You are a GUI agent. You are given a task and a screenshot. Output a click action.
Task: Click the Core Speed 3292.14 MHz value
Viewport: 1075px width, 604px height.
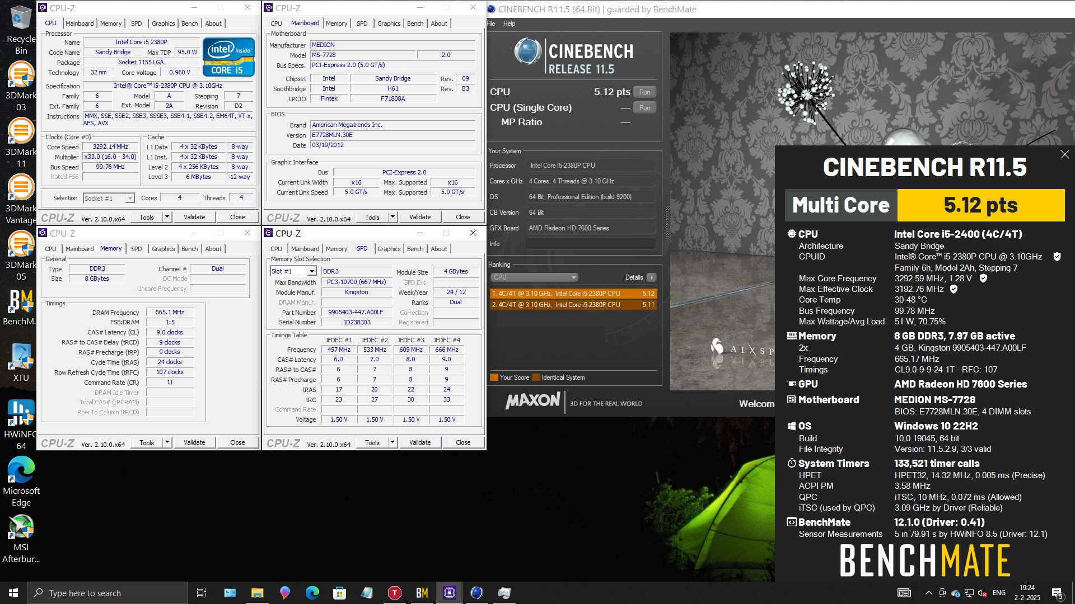[x=110, y=147]
